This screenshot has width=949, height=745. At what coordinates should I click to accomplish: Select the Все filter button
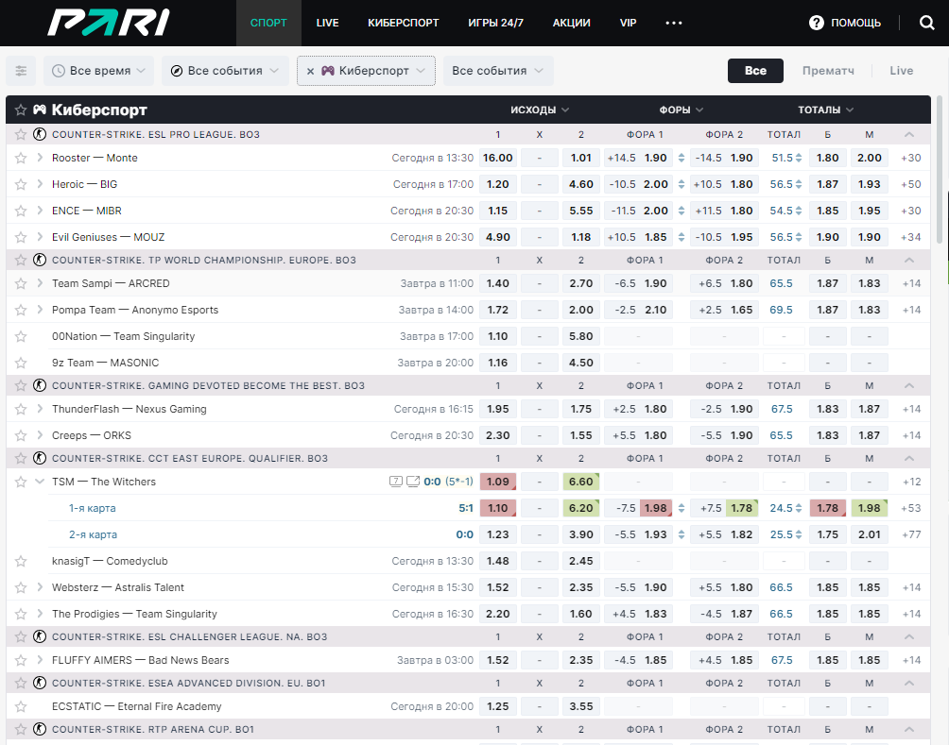coord(755,71)
